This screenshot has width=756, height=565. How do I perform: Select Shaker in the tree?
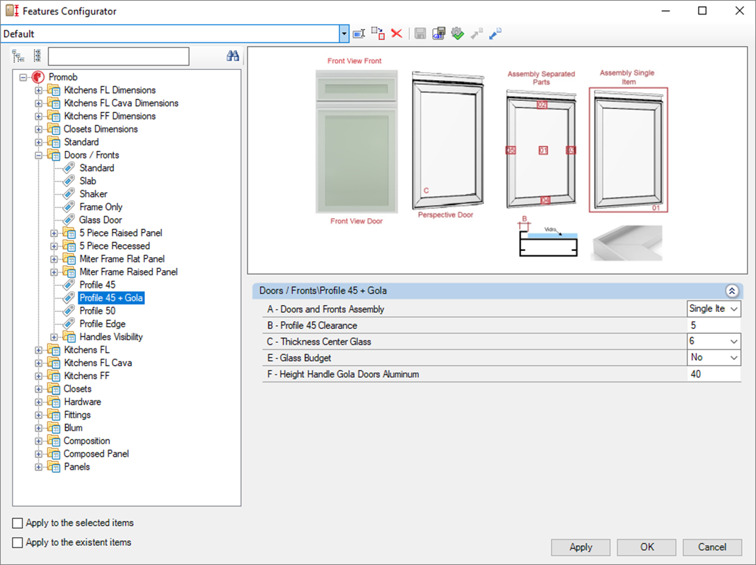tap(93, 194)
